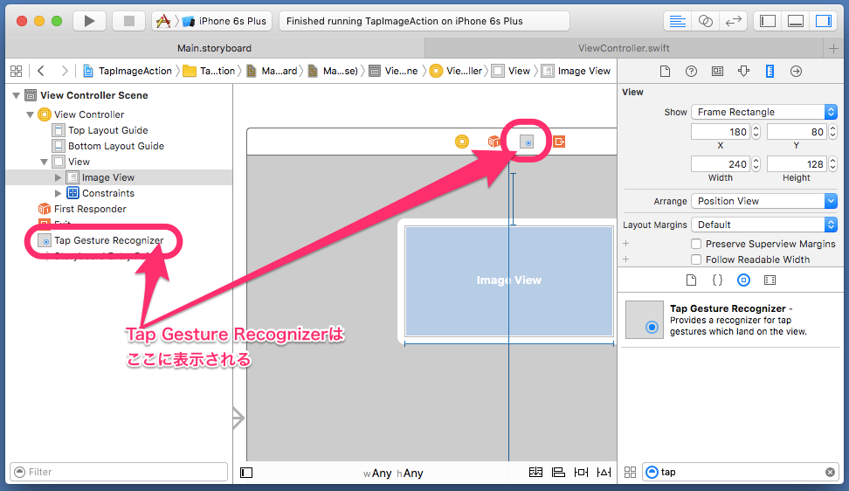Screen dimensions: 849x491
Task: Open the assistant editor
Action: (705, 21)
